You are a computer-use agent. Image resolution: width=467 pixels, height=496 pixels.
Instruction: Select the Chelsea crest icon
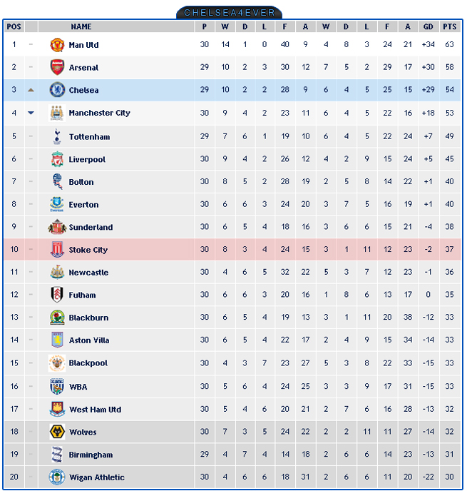(57, 90)
